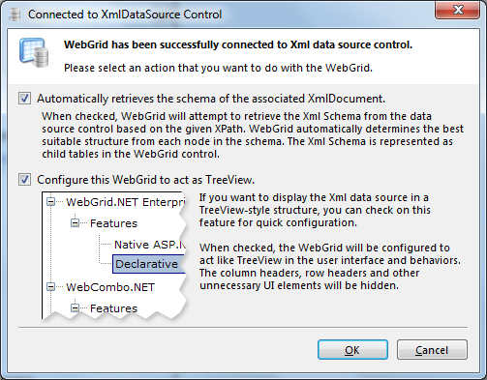The width and height of the screenshot is (487, 380).
Task: Close the XmlDataSource Control dialog
Action: point(458,10)
